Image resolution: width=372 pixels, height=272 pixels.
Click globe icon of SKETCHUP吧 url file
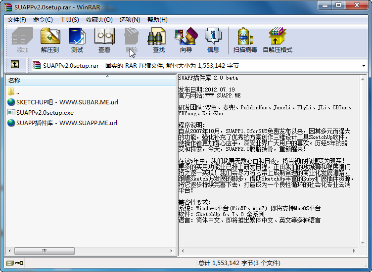[x=11, y=102]
